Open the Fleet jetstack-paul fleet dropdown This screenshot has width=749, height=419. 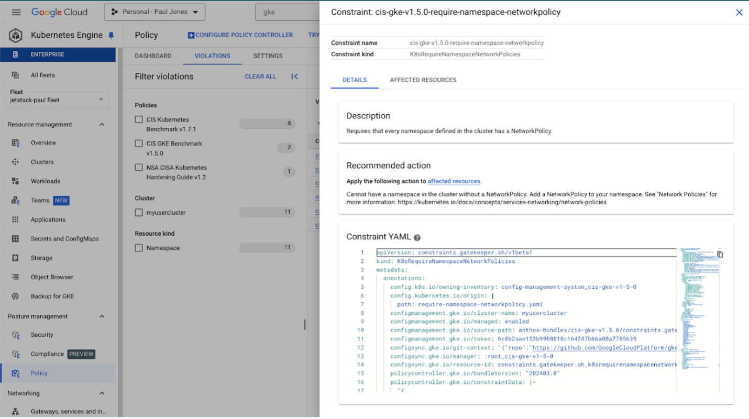58,100
